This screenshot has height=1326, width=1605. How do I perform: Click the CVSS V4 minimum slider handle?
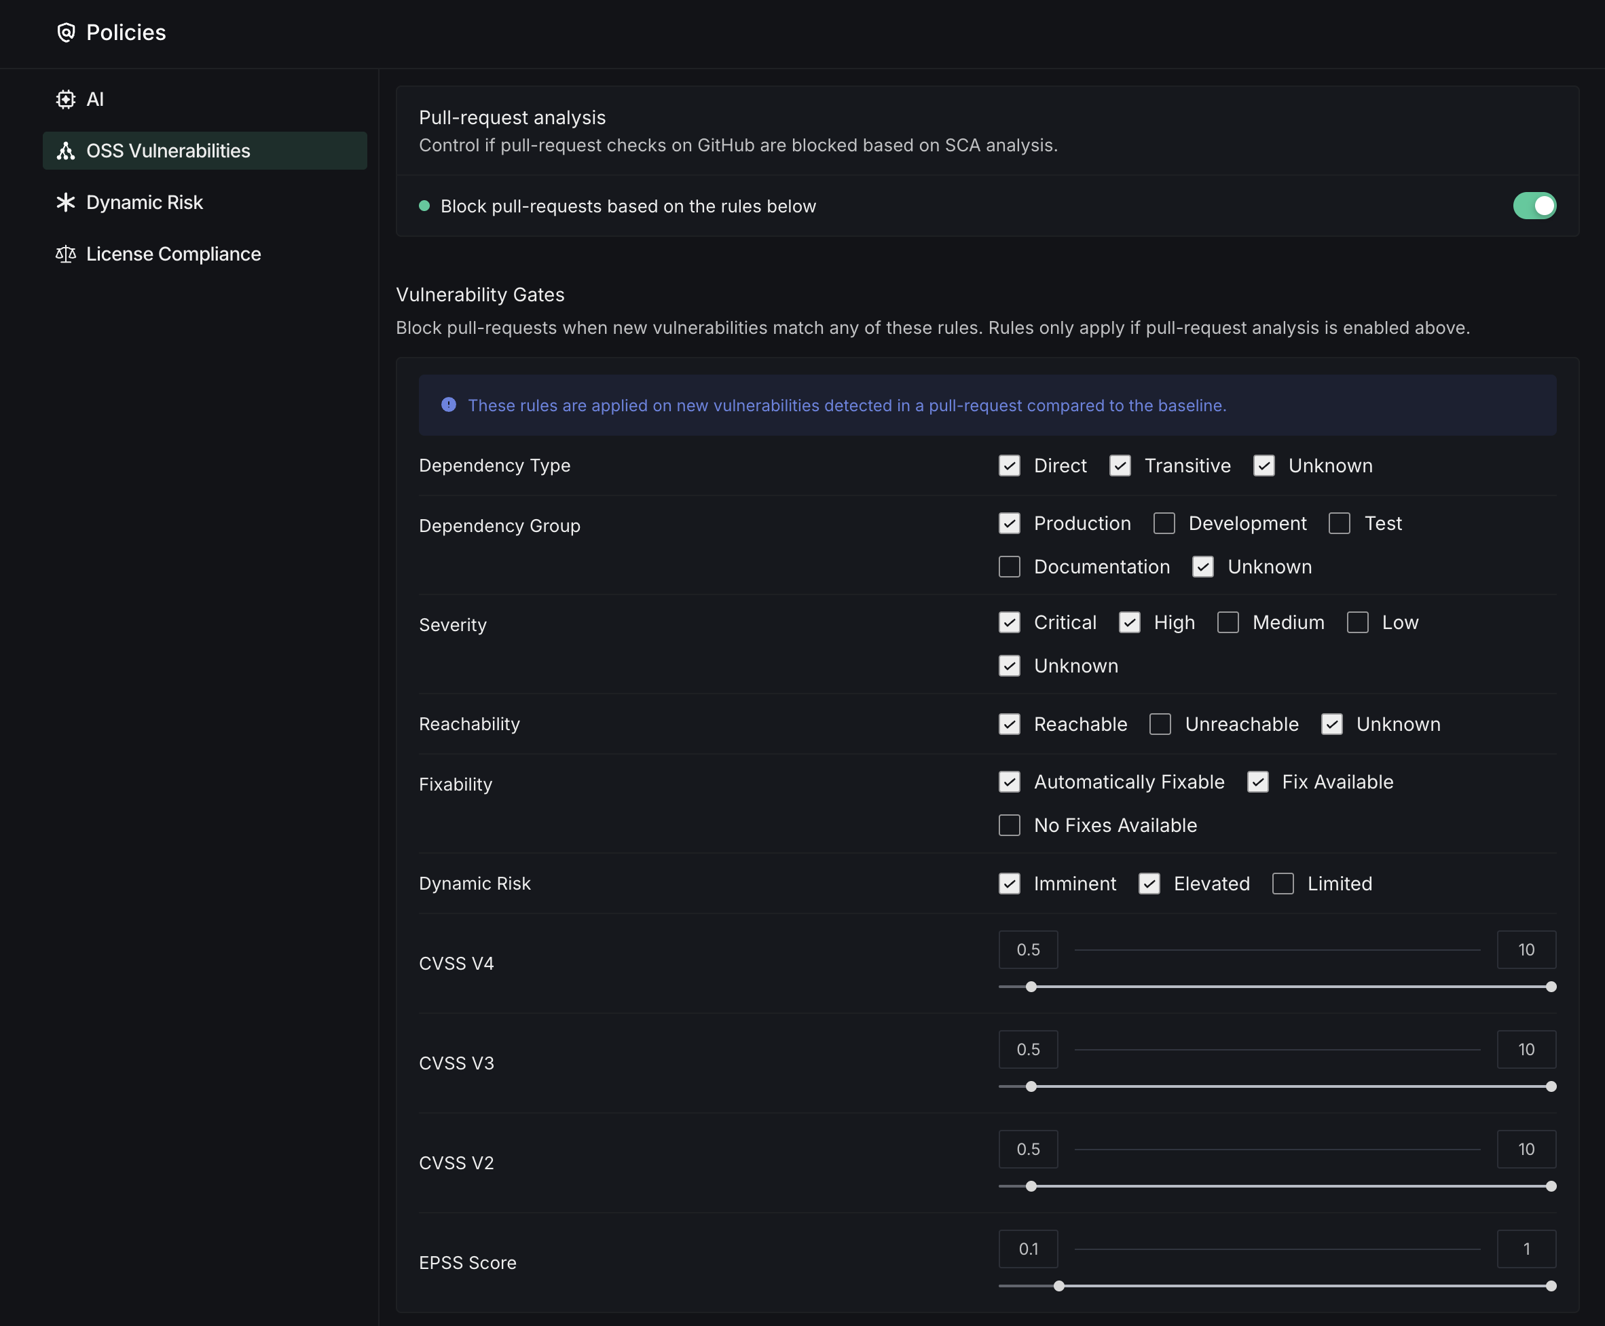pyautogui.click(x=1031, y=987)
